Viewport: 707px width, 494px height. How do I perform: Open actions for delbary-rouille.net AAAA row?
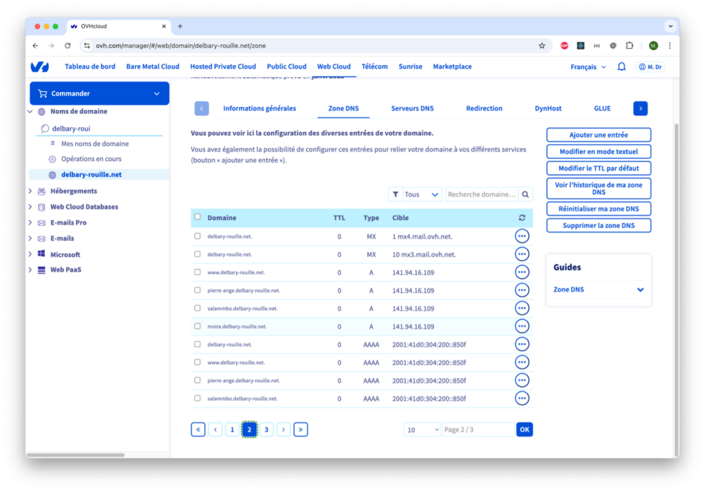[x=522, y=344]
